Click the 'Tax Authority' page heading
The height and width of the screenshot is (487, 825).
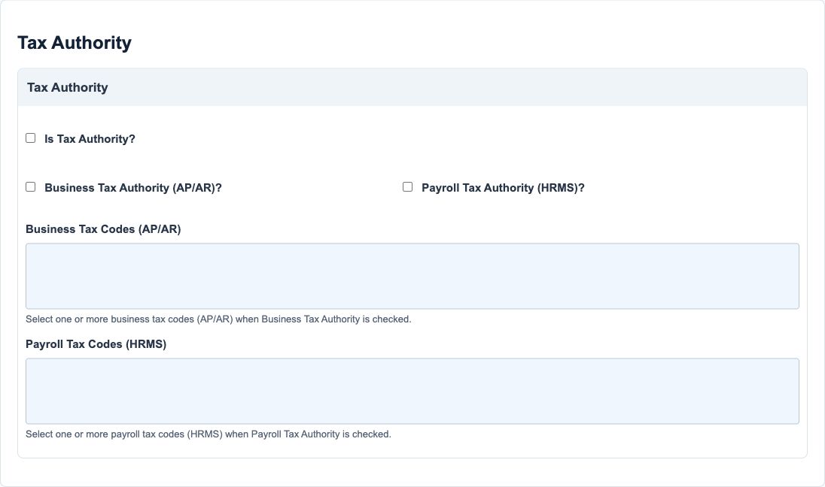75,43
